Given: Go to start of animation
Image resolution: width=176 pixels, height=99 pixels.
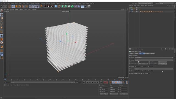Looking at the screenshot, I should [84, 82].
